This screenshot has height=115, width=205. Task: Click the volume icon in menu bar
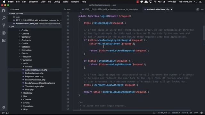click(160, 2)
